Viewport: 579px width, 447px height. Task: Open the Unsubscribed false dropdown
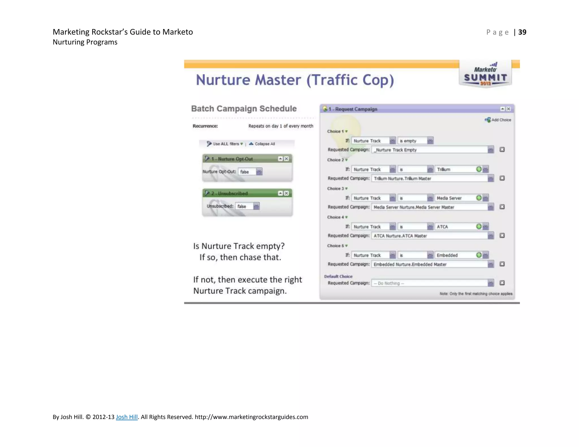tap(256, 206)
